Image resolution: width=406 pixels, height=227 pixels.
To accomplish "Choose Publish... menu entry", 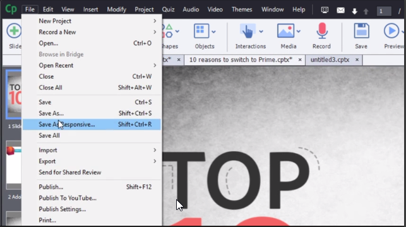I will (x=92, y=187).
